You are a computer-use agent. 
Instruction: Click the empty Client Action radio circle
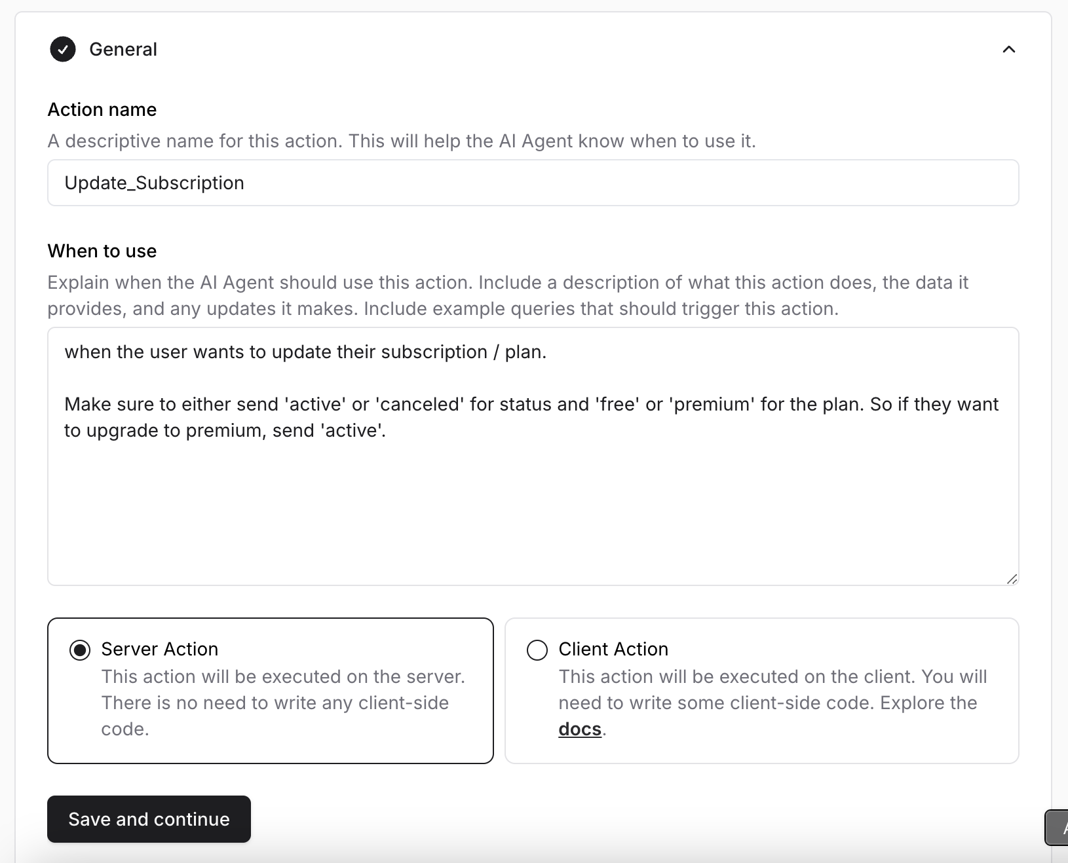click(537, 650)
